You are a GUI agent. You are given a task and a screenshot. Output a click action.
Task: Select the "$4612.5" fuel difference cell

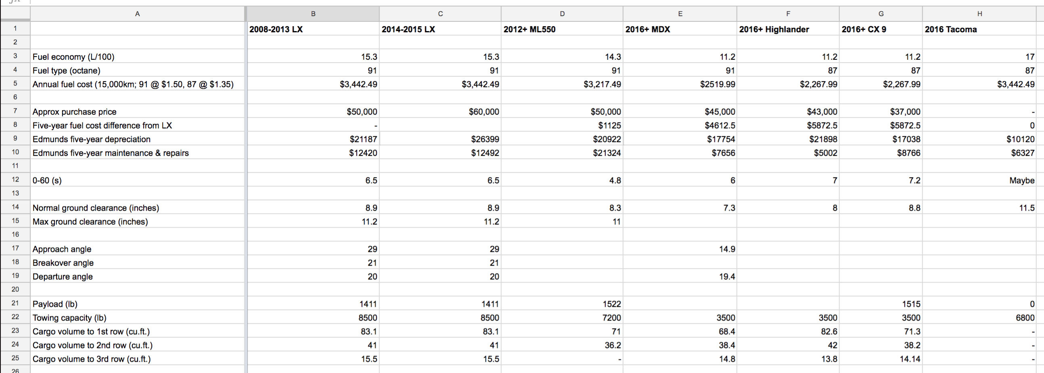[680, 125]
